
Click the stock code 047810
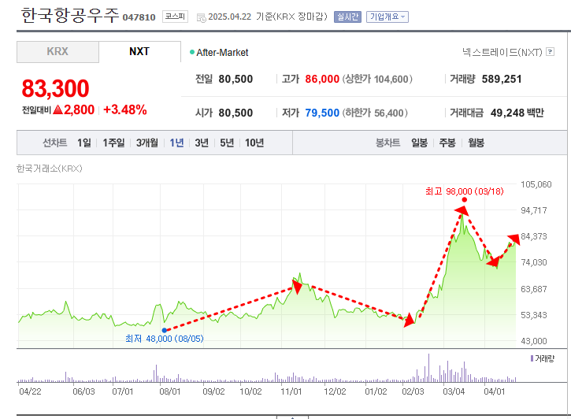tap(139, 17)
